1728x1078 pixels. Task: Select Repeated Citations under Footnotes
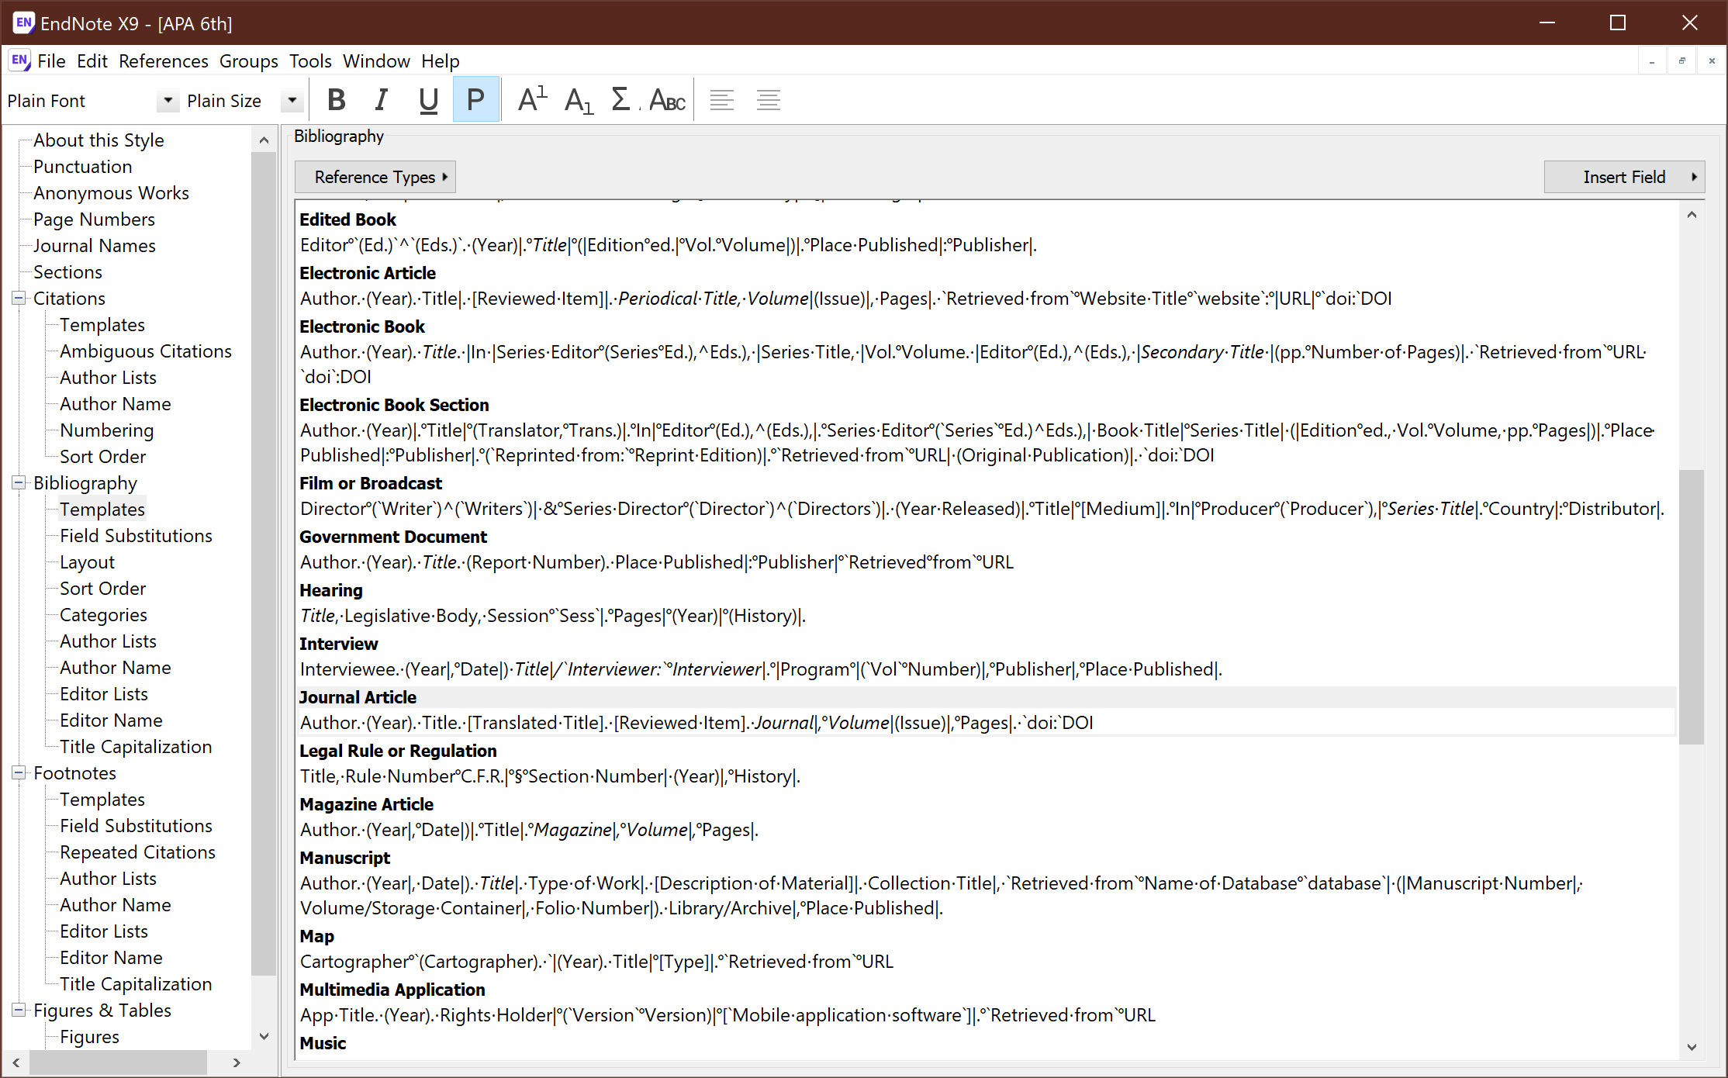(x=137, y=852)
